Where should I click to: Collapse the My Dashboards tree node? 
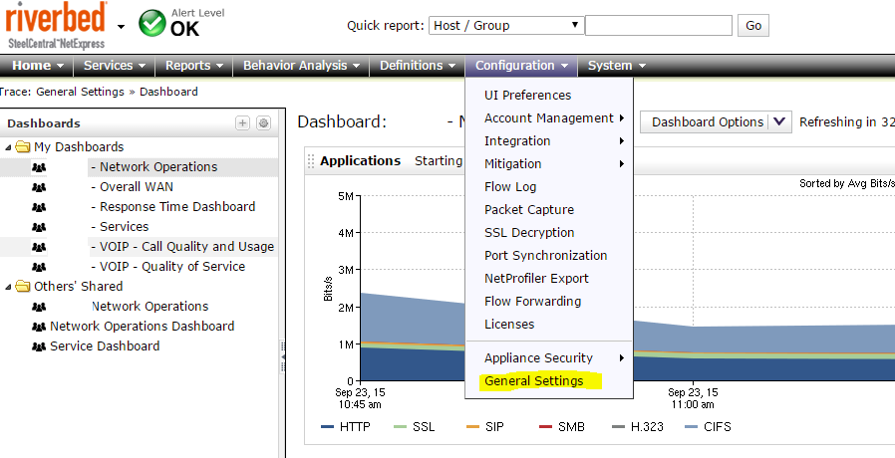pos(9,147)
